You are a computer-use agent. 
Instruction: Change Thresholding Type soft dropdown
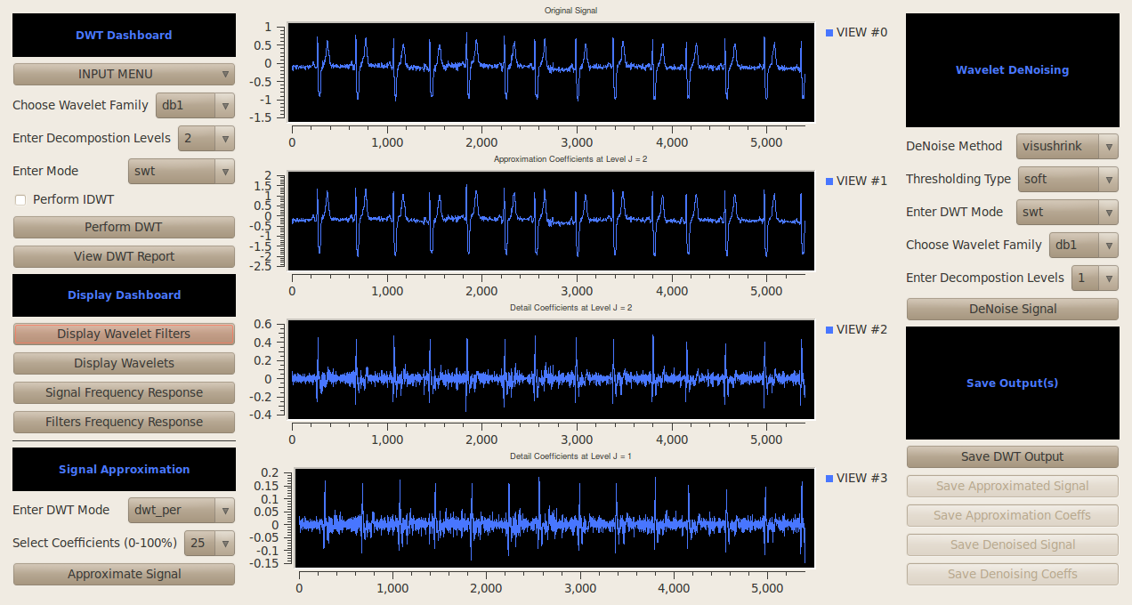[1067, 179]
